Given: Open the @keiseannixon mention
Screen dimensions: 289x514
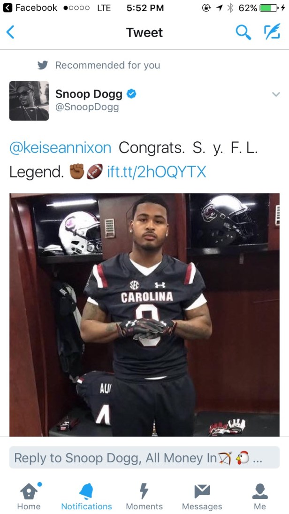Looking at the screenshot, I should click(61, 148).
